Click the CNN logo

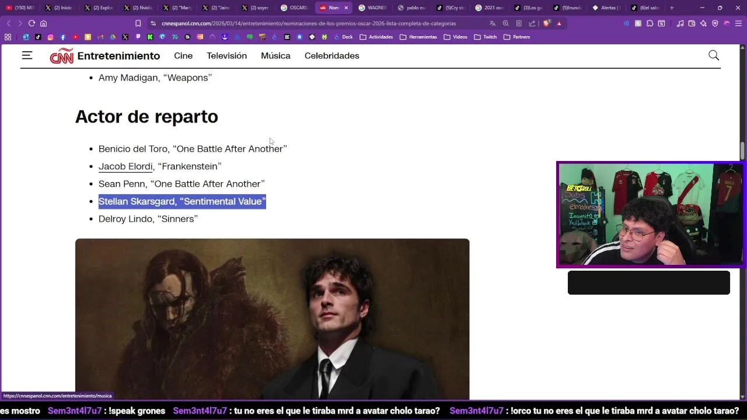[61, 56]
